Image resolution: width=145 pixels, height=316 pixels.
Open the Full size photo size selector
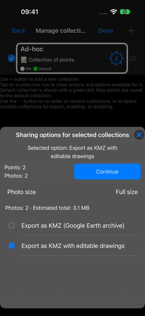(x=127, y=192)
